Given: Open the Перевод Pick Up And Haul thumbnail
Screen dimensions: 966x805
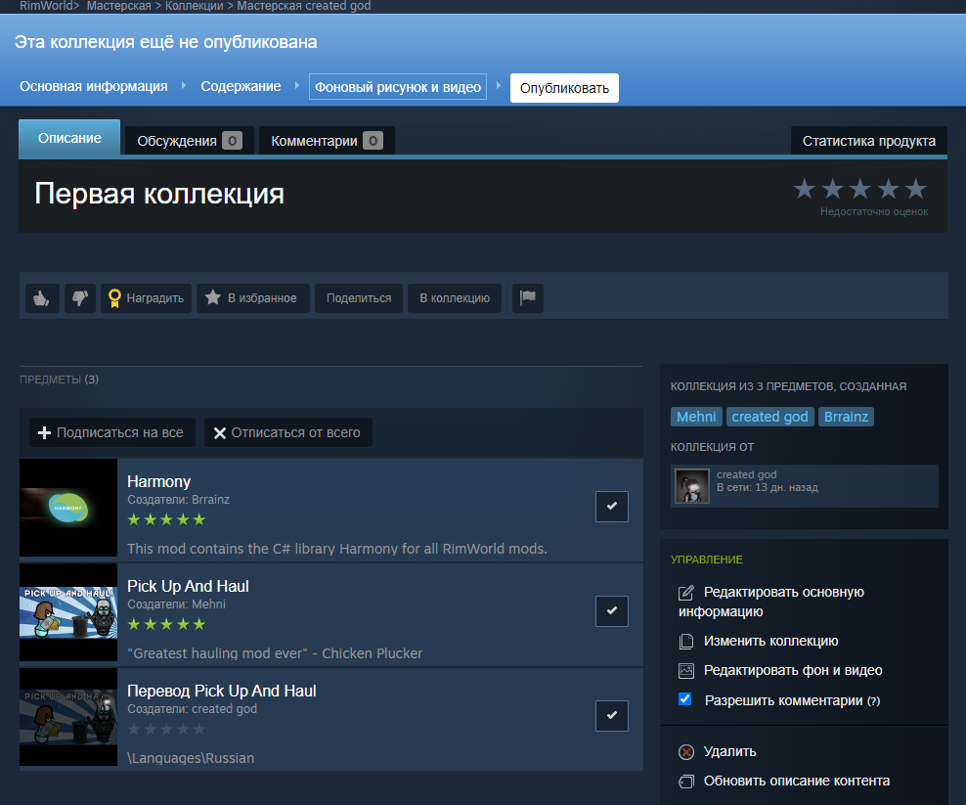Looking at the screenshot, I should click(68, 718).
